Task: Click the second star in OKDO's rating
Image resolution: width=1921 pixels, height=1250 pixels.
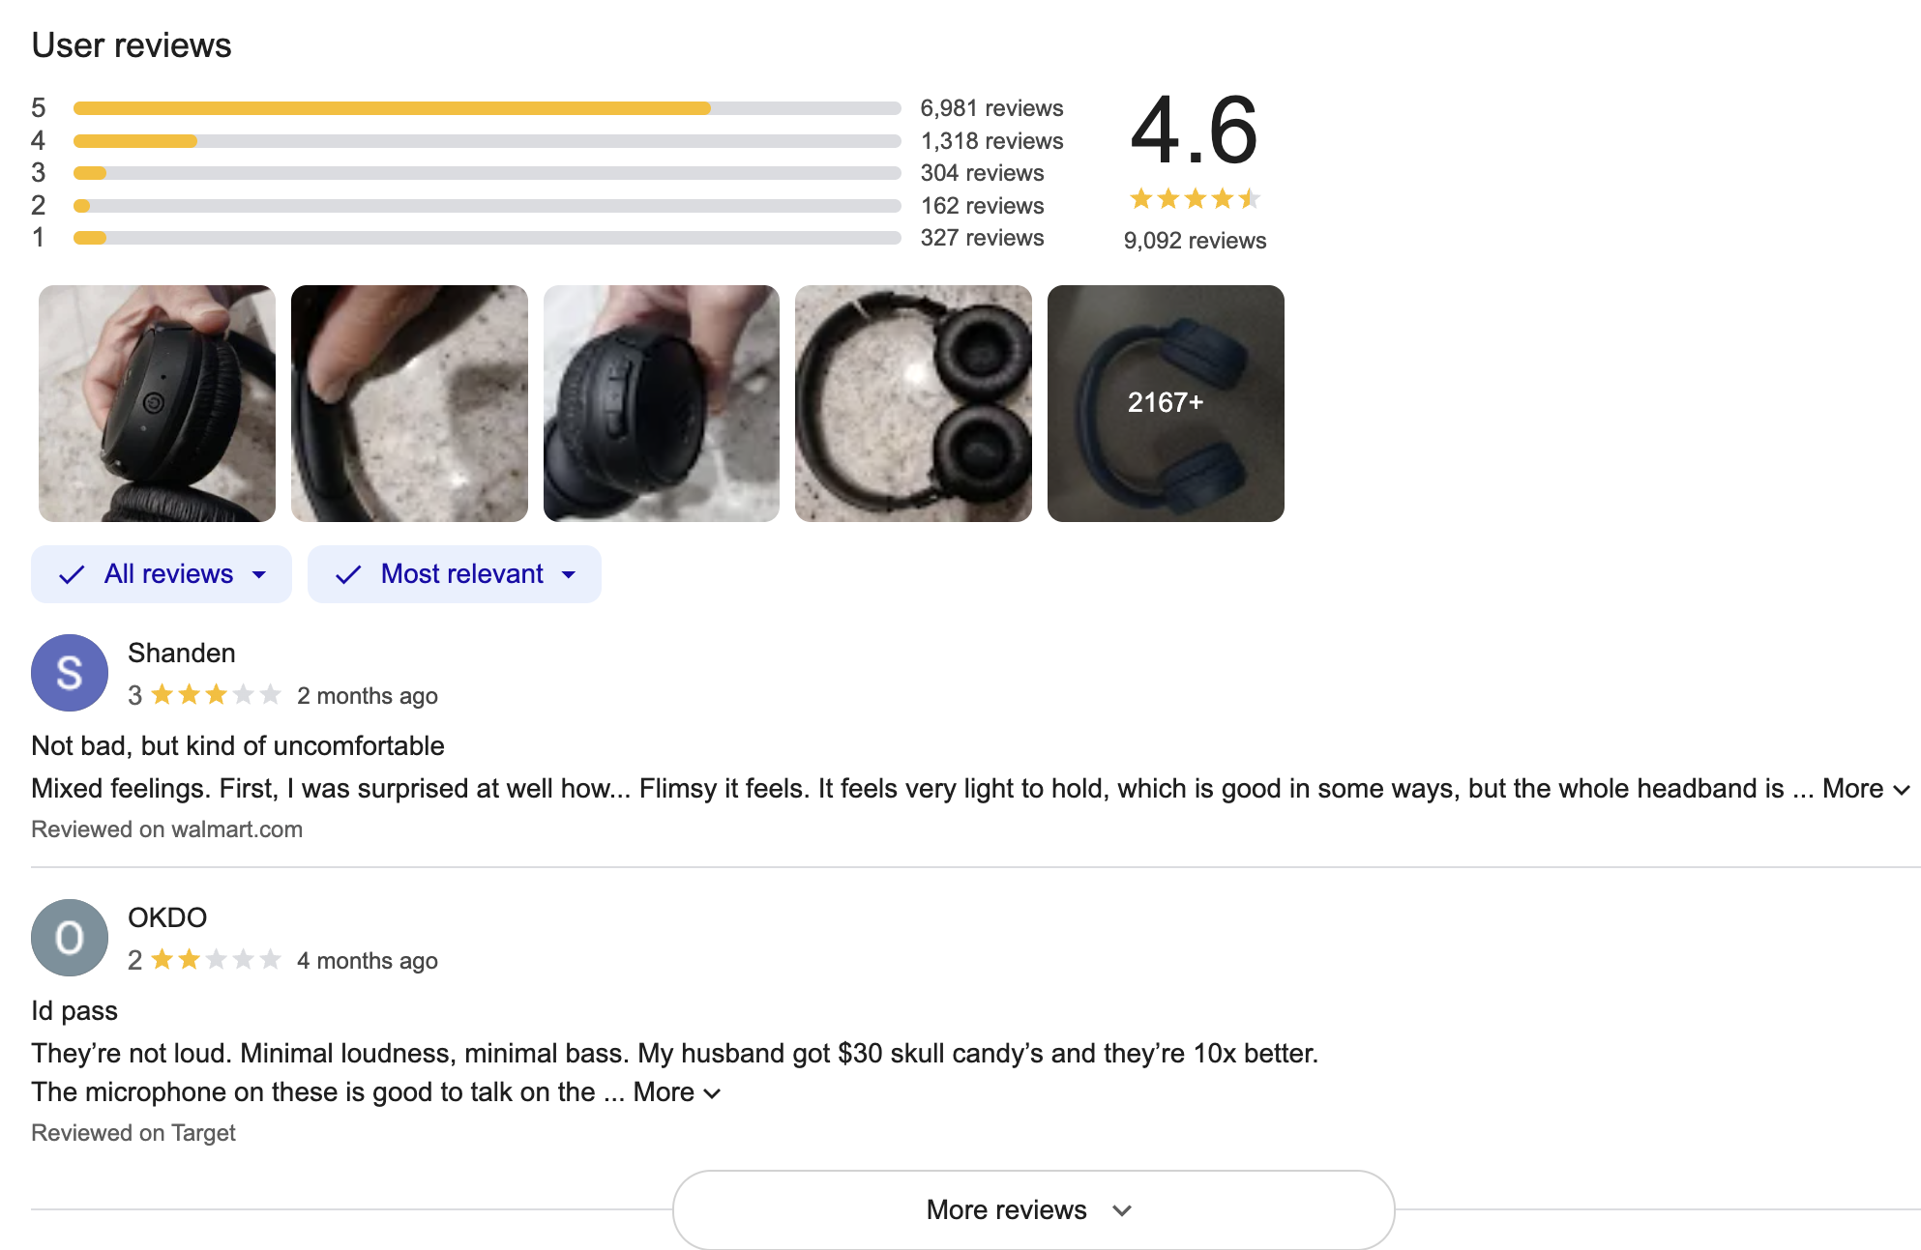Action: pyautogui.click(x=189, y=960)
